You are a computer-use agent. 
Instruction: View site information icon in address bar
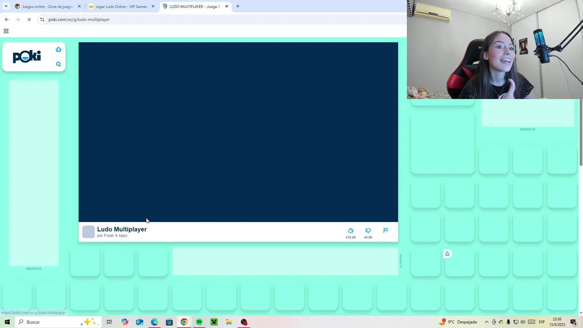click(x=42, y=20)
